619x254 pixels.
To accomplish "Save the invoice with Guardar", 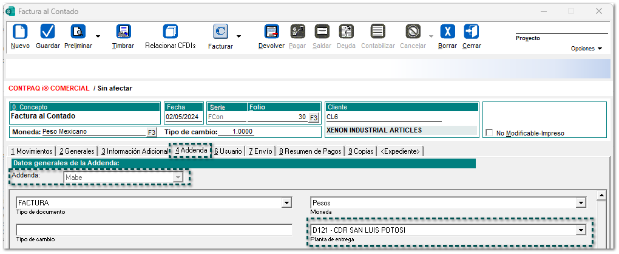I will 48,32.
